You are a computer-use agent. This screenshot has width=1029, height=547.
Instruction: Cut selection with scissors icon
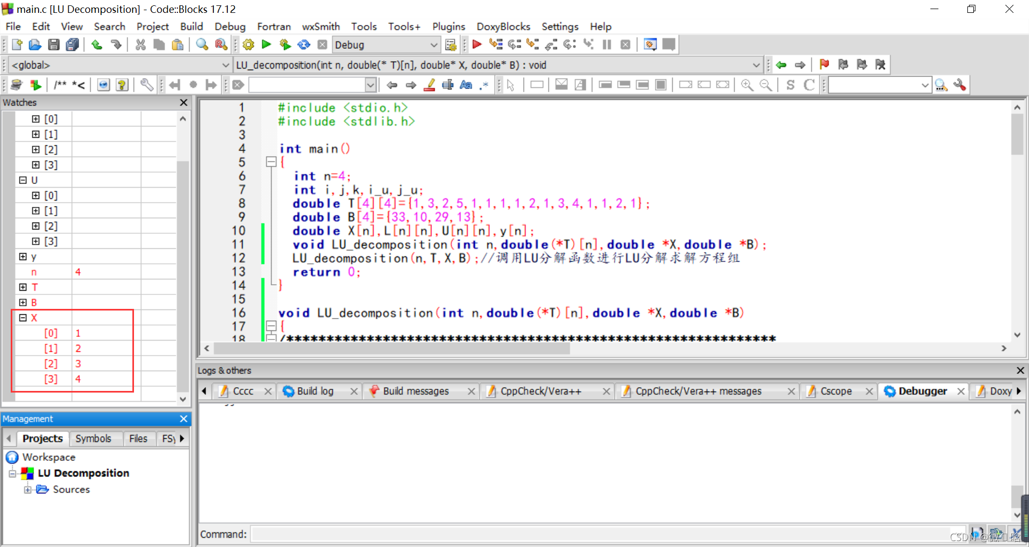click(x=140, y=45)
